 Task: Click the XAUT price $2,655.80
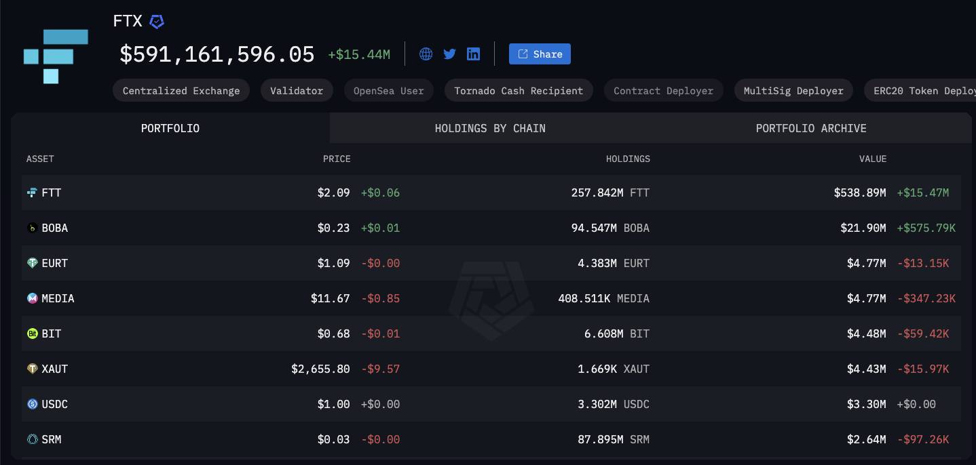pos(320,369)
